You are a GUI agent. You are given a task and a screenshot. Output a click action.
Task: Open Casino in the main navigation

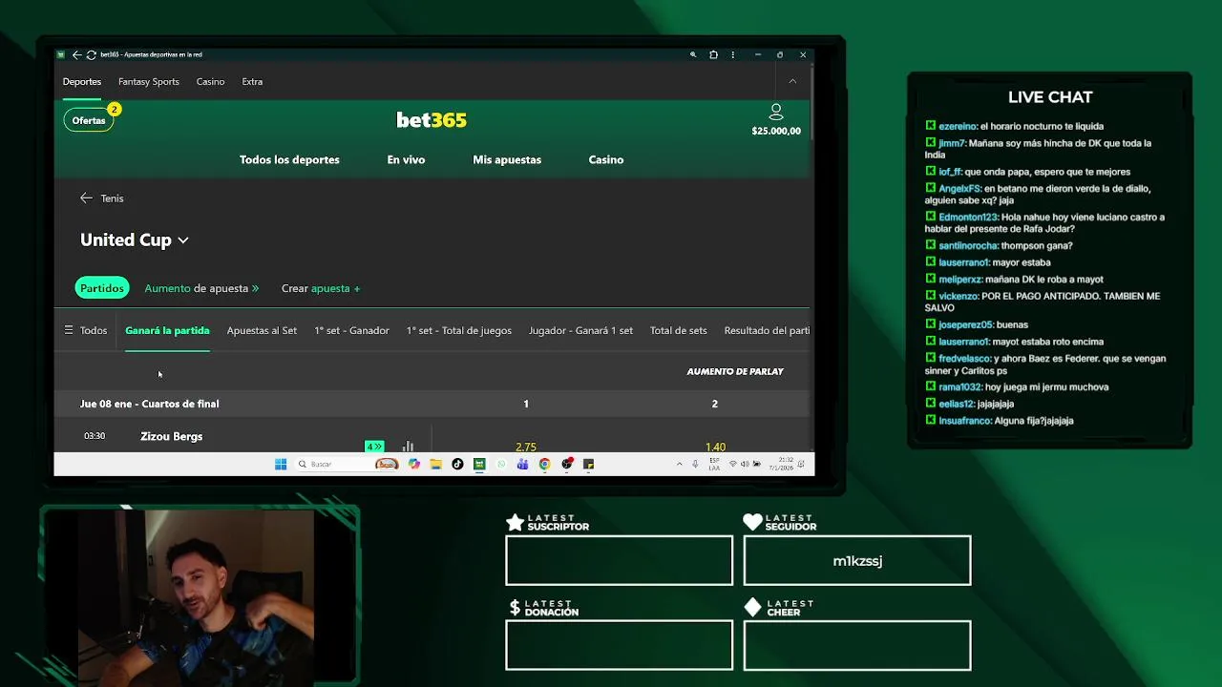click(606, 159)
